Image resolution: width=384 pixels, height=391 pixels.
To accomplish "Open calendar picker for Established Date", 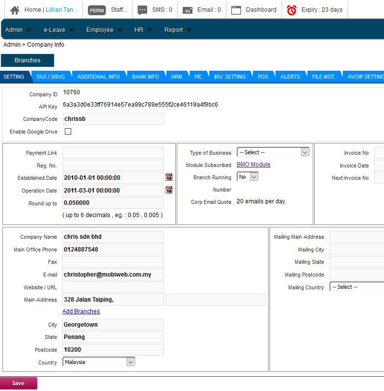I will pos(169,177).
